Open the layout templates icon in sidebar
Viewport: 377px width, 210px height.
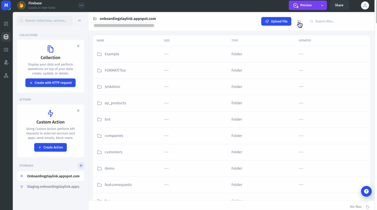[6, 50]
